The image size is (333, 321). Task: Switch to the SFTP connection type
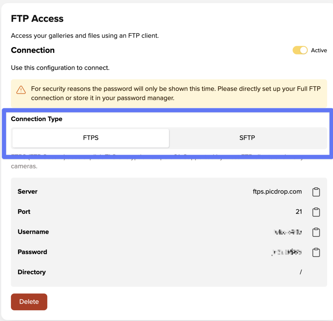pos(247,138)
